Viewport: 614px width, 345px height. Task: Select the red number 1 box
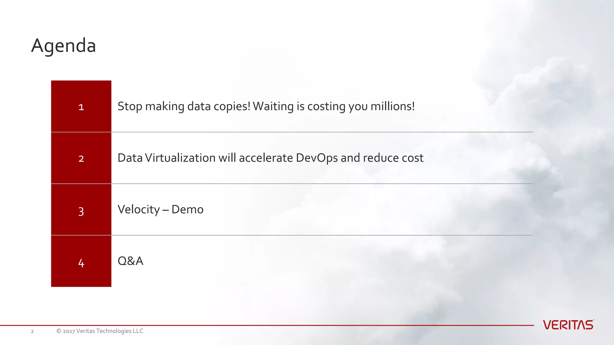click(81, 106)
